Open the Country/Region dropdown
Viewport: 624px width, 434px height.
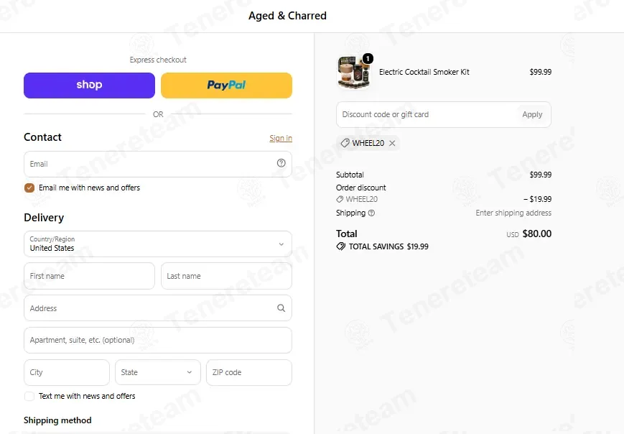[x=158, y=244]
